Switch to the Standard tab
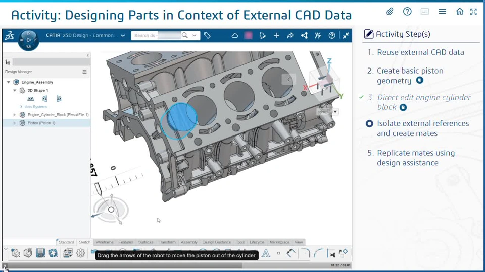The height and width of the screenshot is (272, 485). 66,242
